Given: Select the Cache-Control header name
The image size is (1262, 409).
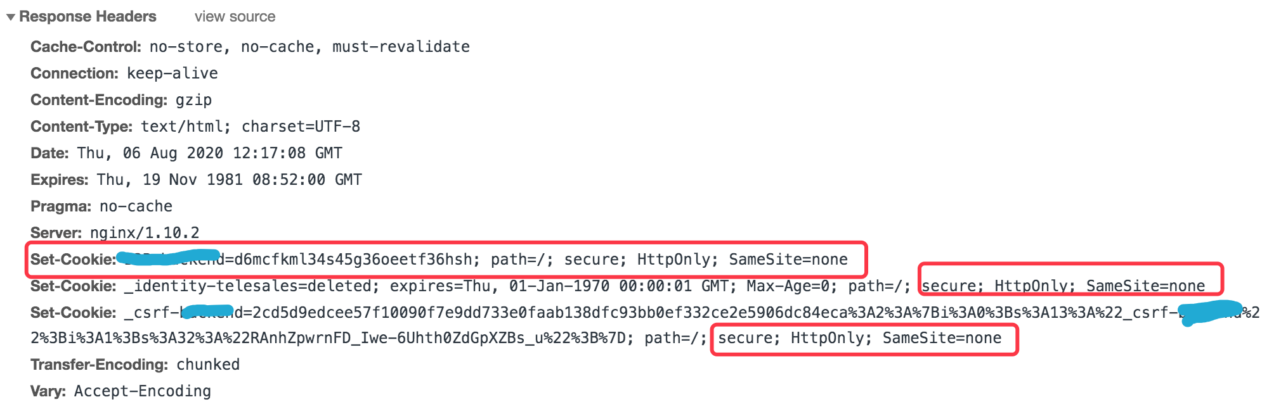Looking at the screenshot, I should click(86, 47).
